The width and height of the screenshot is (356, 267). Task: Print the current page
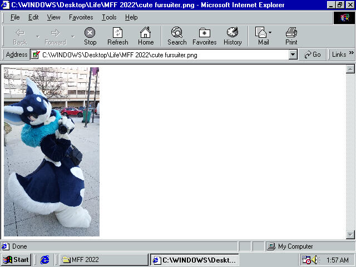tap(291, 36)
